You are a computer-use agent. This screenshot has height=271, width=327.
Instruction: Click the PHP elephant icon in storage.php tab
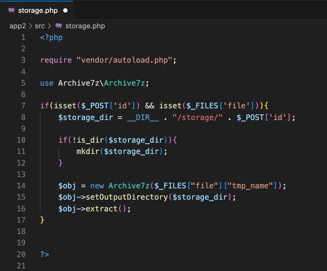11,10
